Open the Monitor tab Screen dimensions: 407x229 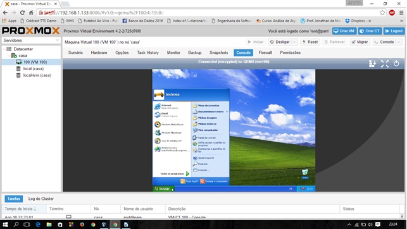173,53
